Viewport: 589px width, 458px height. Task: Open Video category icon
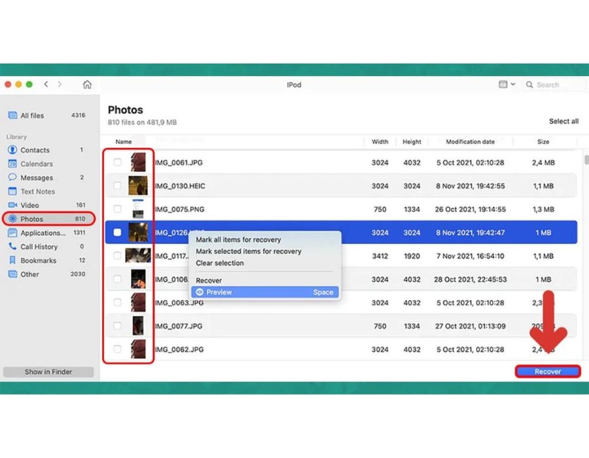[x=13, y=205]
